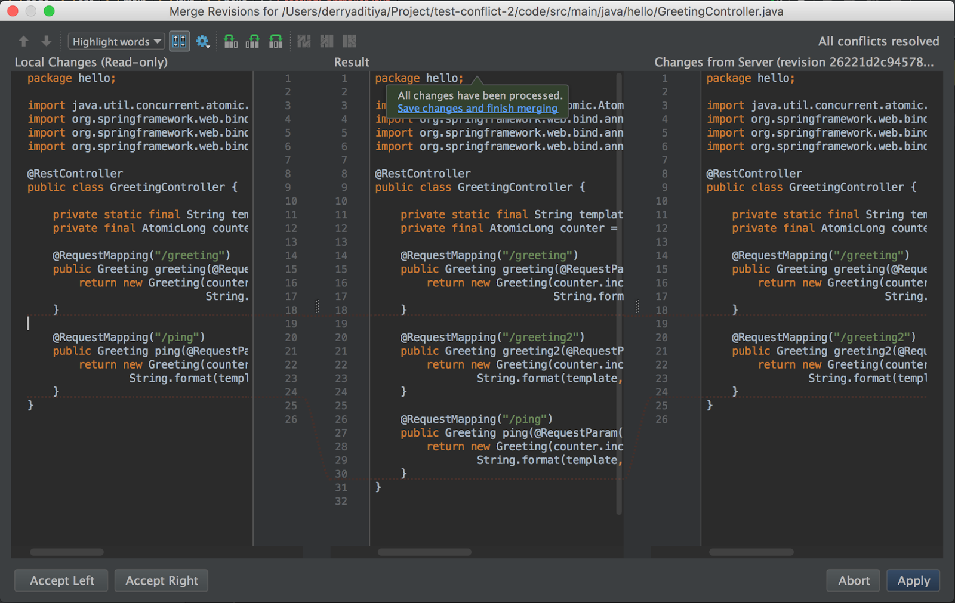
Task: Jump to the next difference arrow
Action: [x=46, y=41]
